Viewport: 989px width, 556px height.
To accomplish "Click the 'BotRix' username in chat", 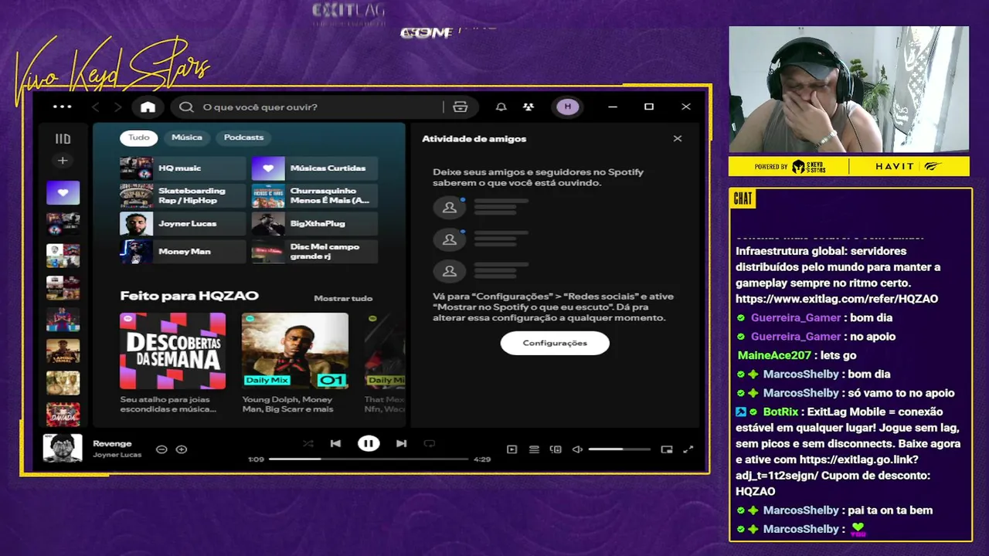I will pyautogui.click(x=780, y=412).
